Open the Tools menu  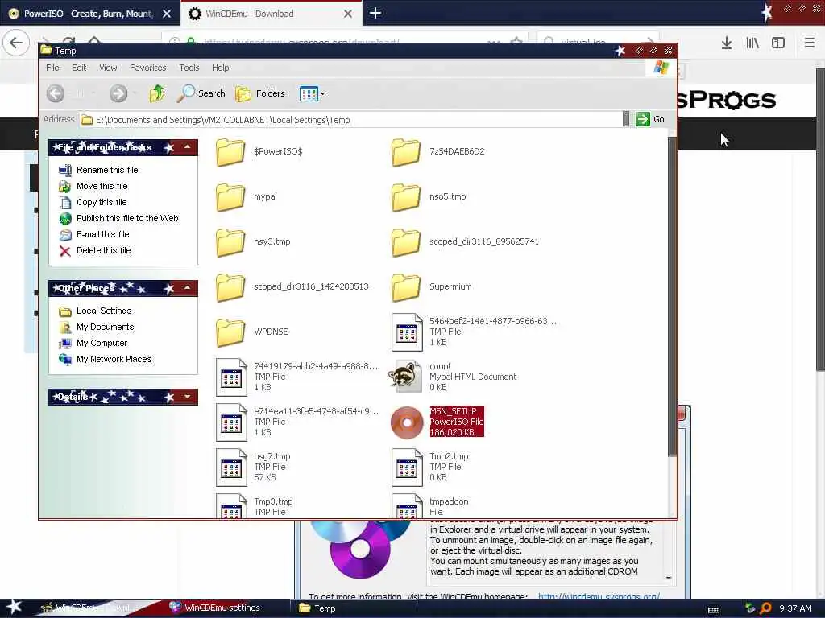pos(189,68)
